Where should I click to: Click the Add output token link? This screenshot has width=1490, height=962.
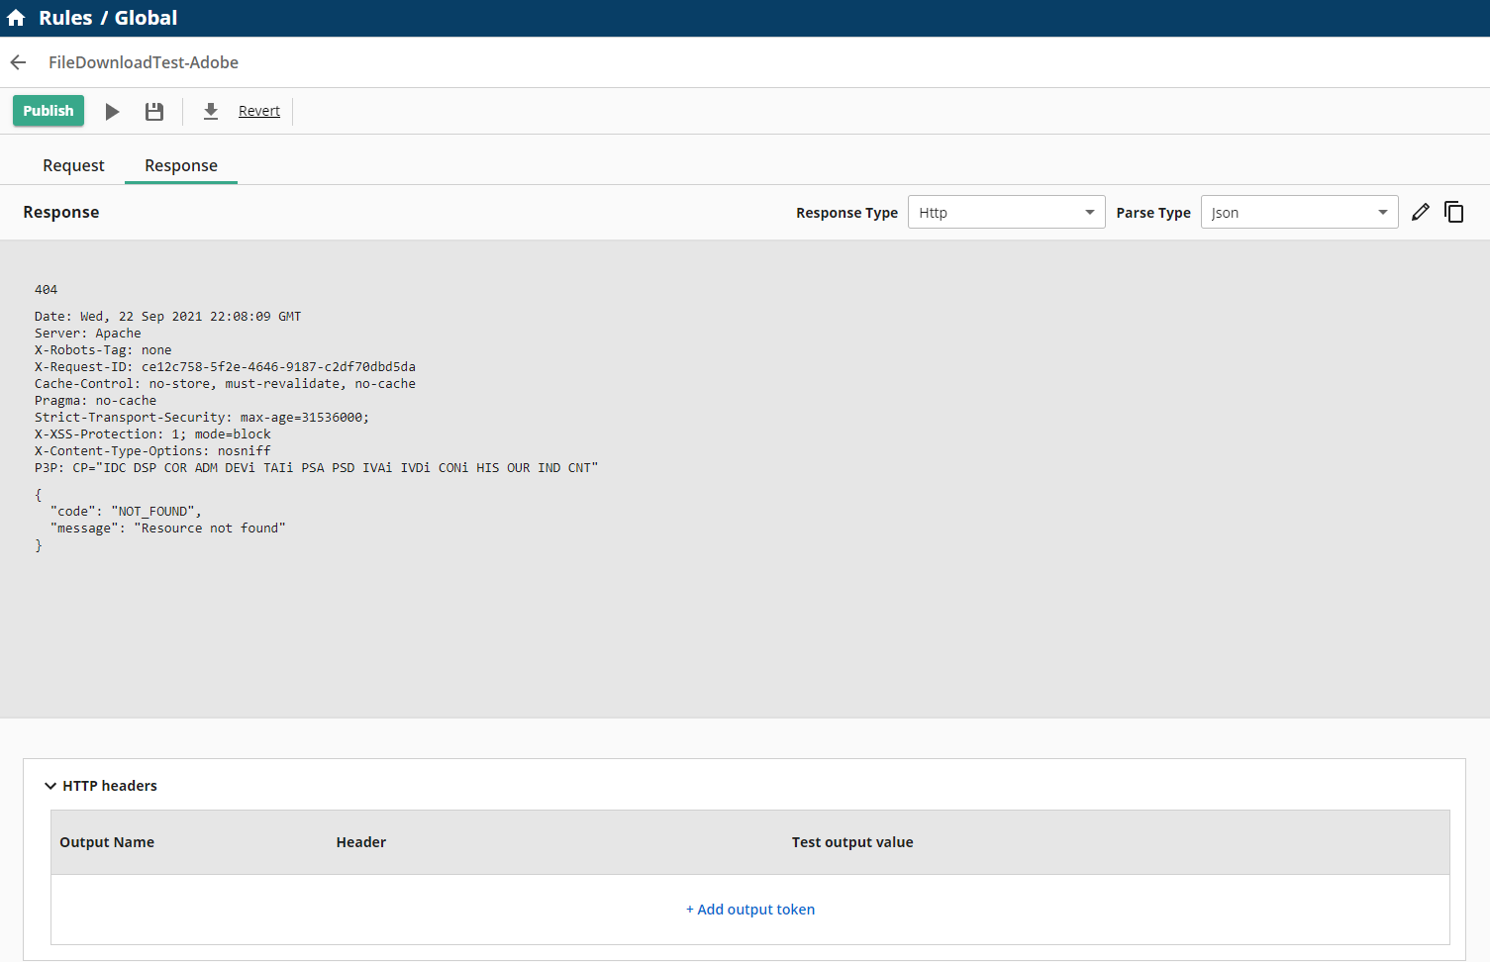(750, 910)
